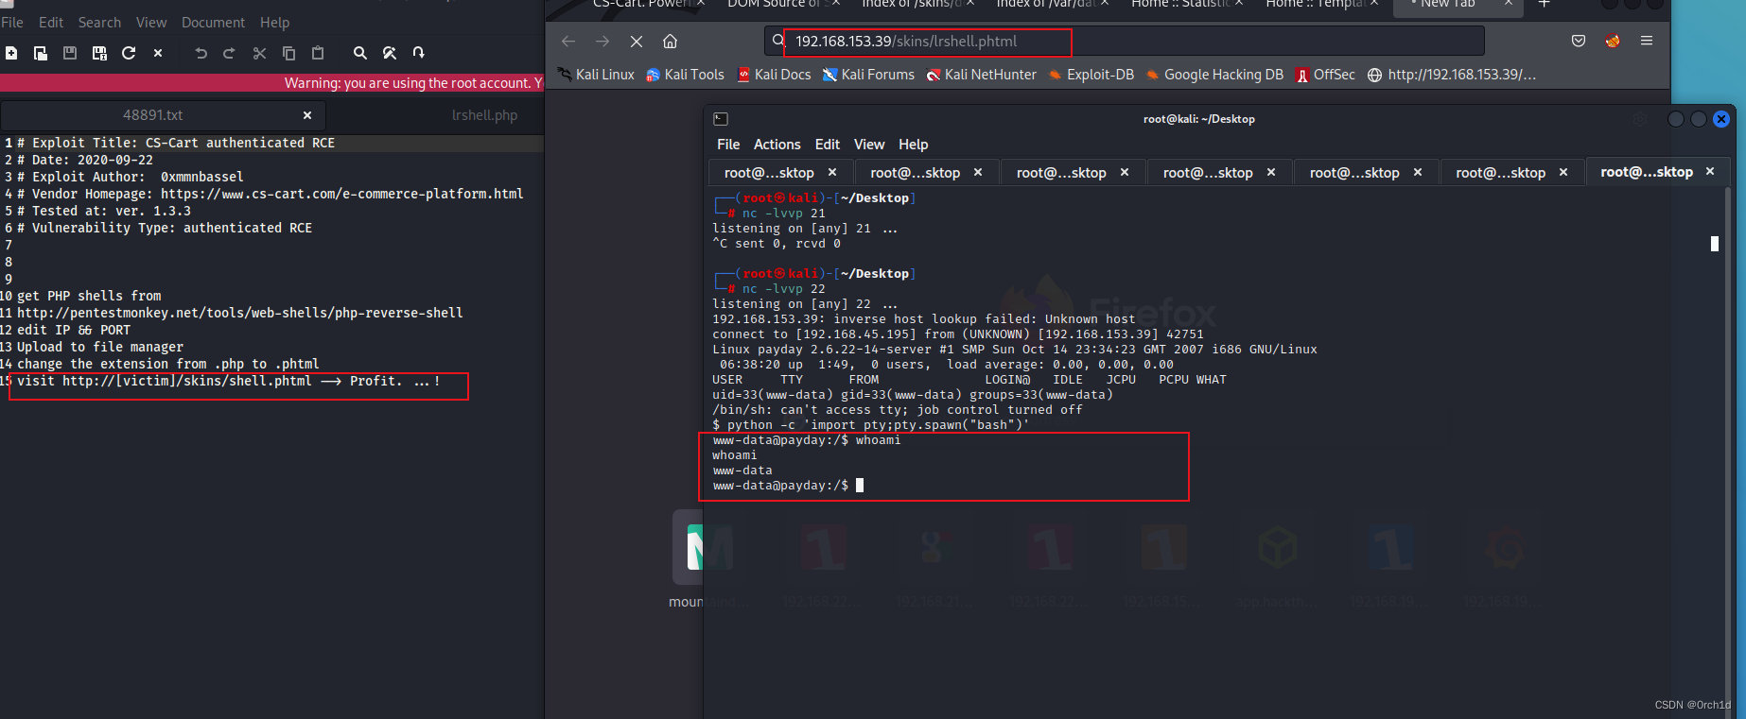The height and width of the screenshot is (719, 1746).
Task: Open the text editor Document menu
Action: (x=213, y=22)
